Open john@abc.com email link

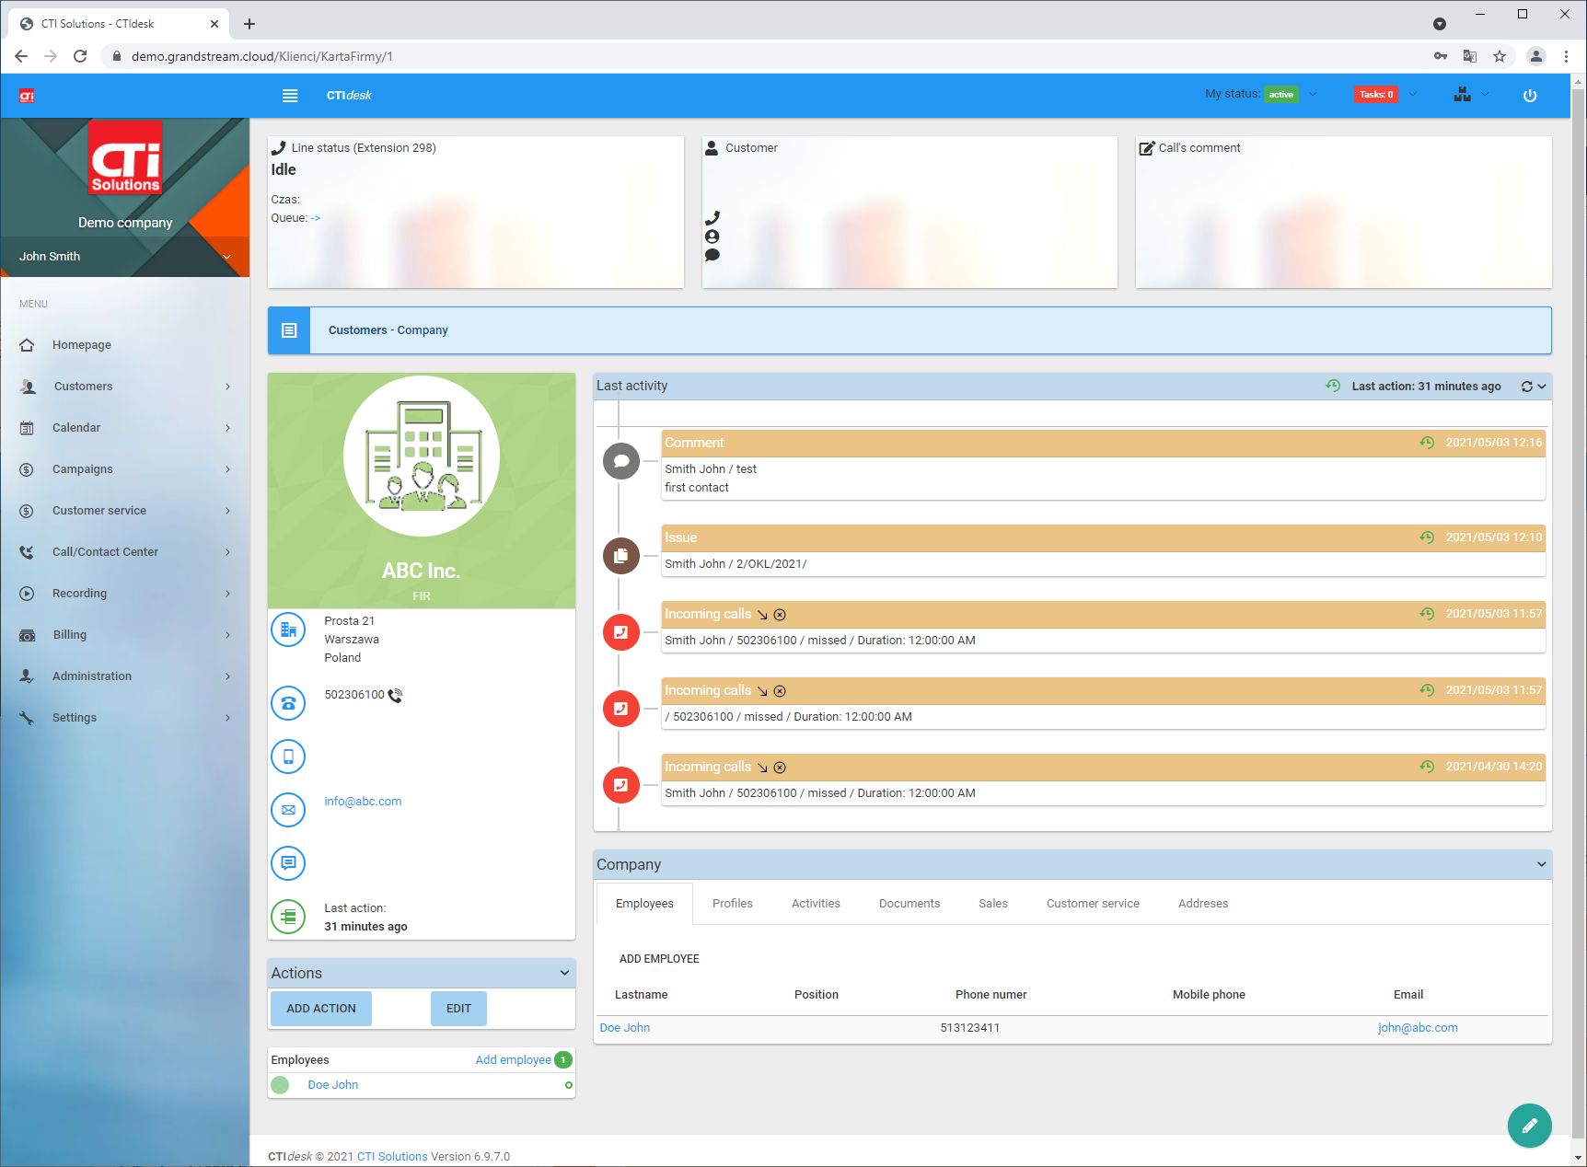click(x=1418, y=1028)
